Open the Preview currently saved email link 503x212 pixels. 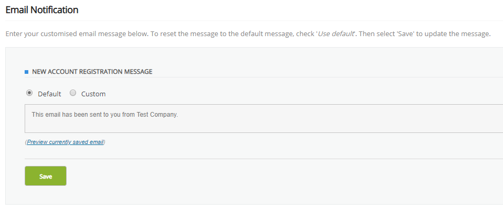tap(65, 142)
